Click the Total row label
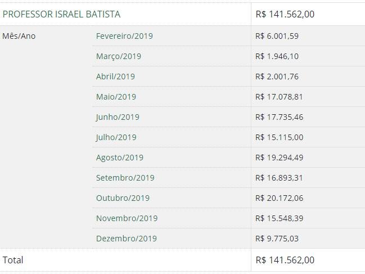The width and height of the screenshot is (365, 274). (13, 260)
